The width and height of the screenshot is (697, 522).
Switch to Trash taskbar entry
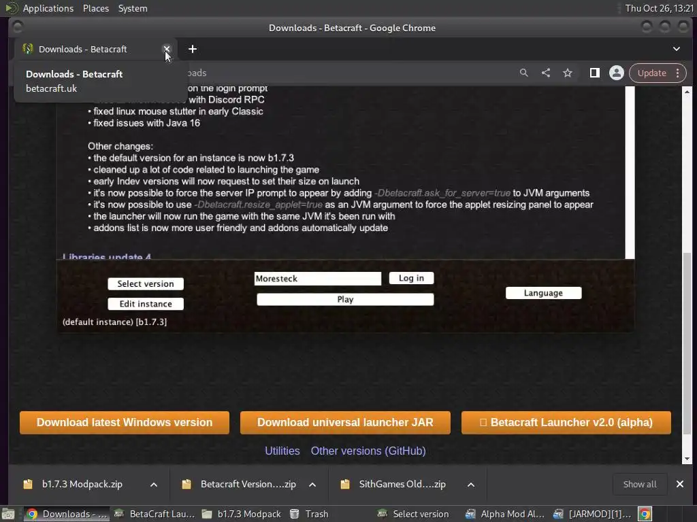click(309, 514)
